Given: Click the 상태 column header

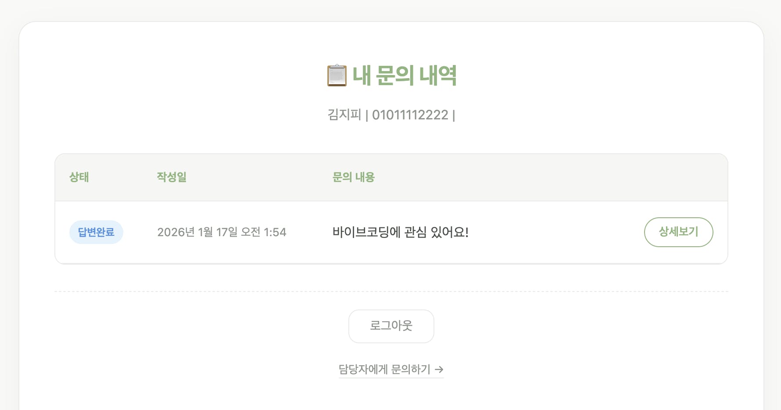Looking at the screenshot, I should tap(79, 177).
